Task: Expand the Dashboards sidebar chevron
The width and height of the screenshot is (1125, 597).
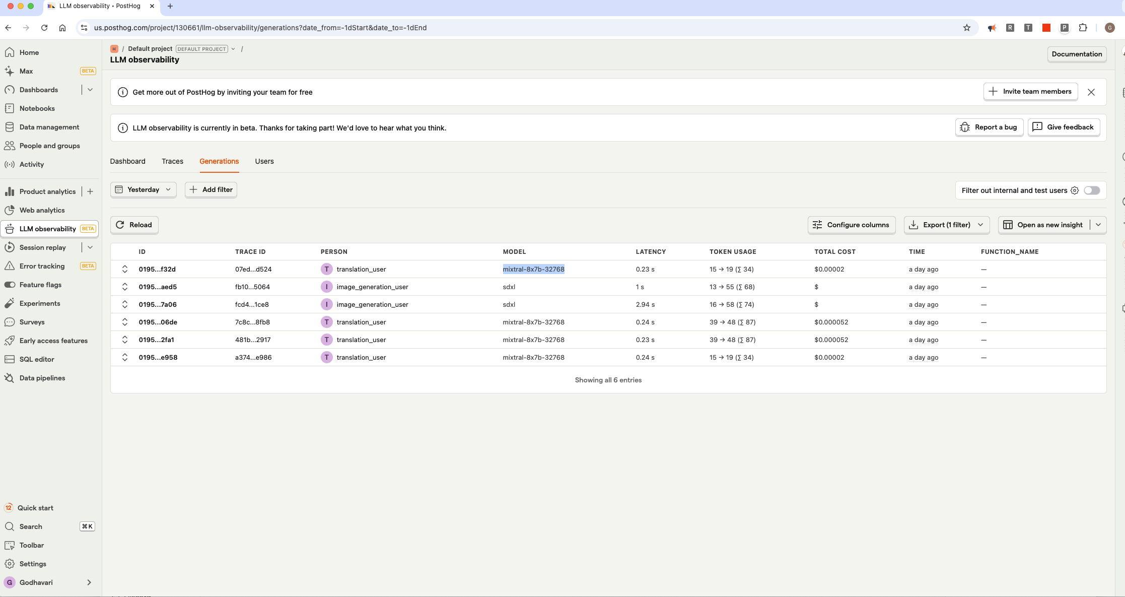Action: point(90,90)
